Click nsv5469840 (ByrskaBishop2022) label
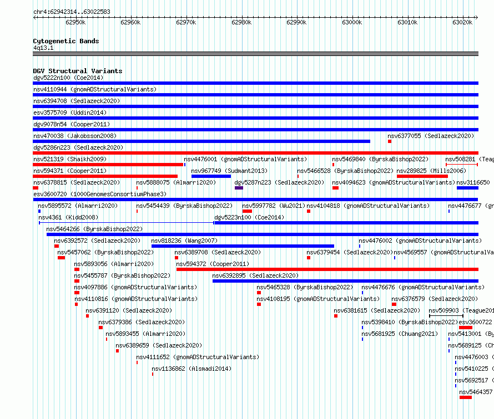Viewport: 494px width, 419px height. 380,159
